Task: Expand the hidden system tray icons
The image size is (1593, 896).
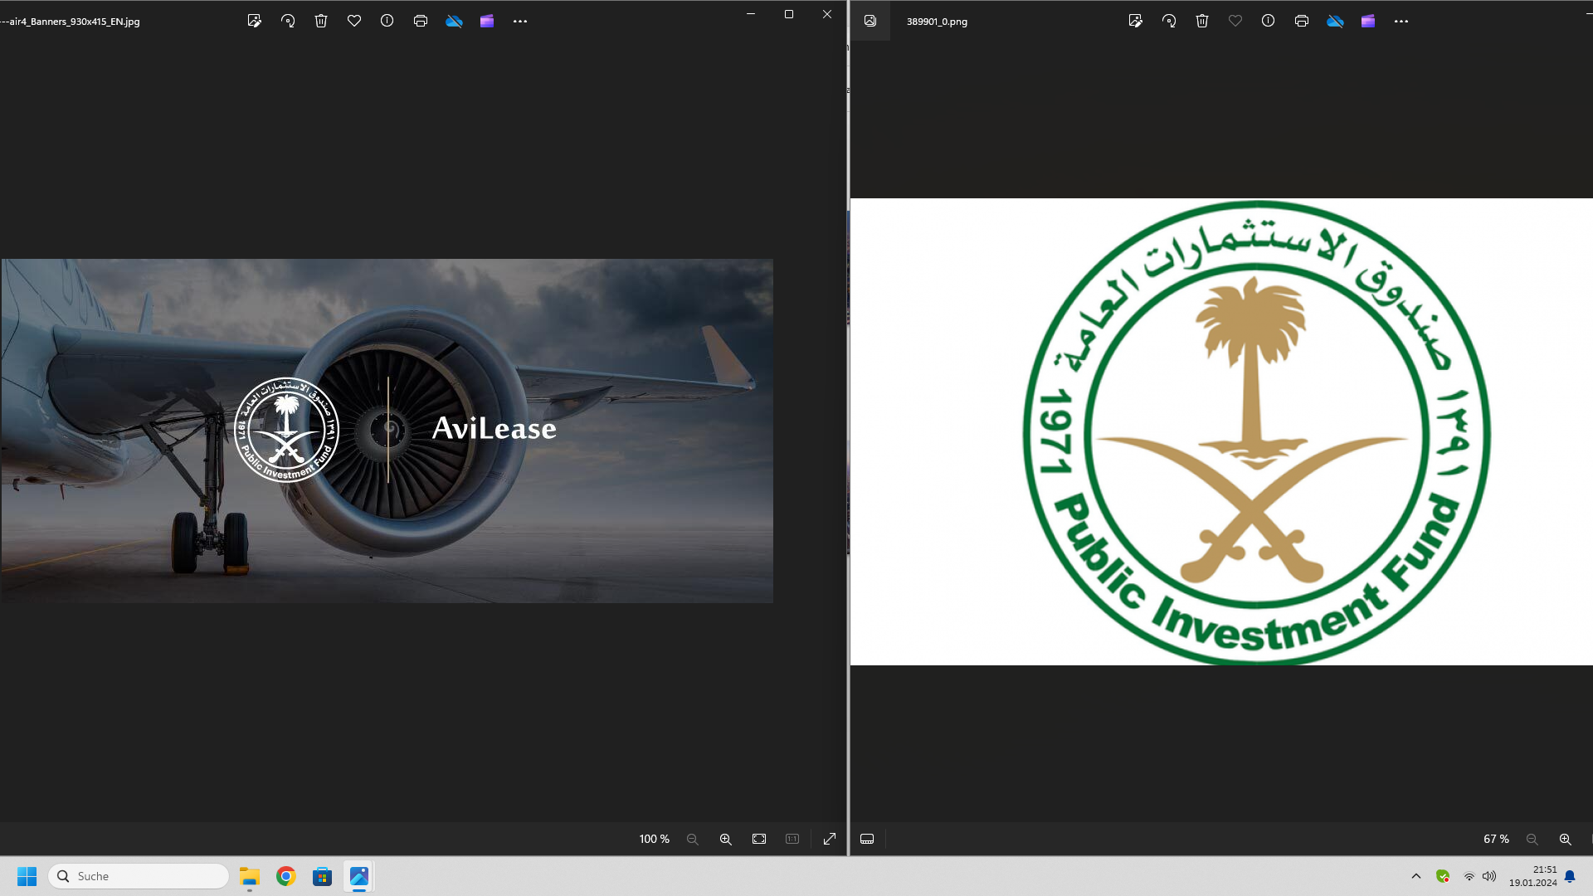Action: [1416, 876]
